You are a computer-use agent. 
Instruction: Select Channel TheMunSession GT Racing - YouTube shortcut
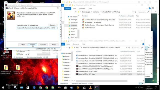tap(98, 20)
